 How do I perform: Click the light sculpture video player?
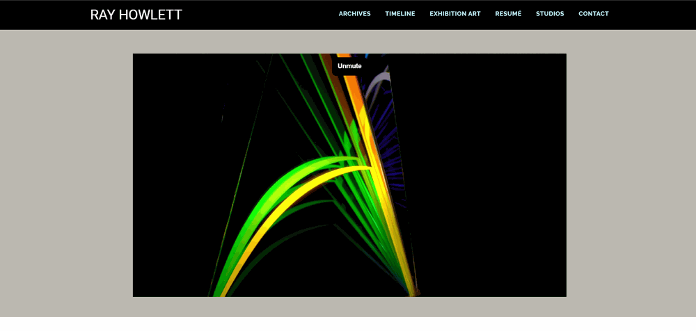click(x=349, y=175)
